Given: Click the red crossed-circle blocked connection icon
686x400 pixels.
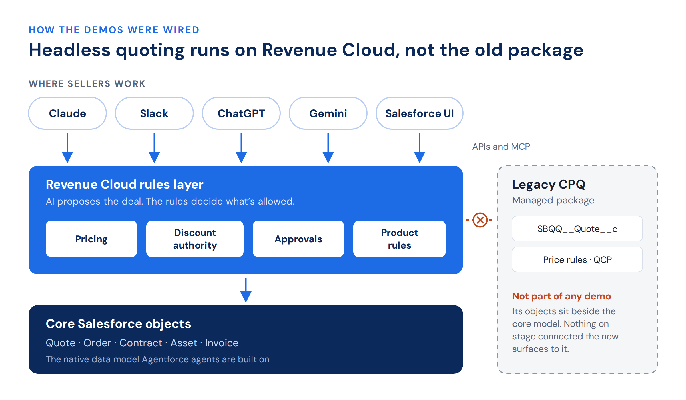Looking at the screenshot, I should 480,220.
